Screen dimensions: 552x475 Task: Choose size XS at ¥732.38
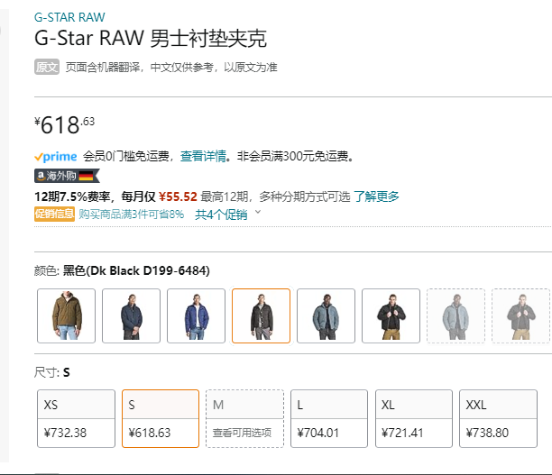(x=76, y=418)
